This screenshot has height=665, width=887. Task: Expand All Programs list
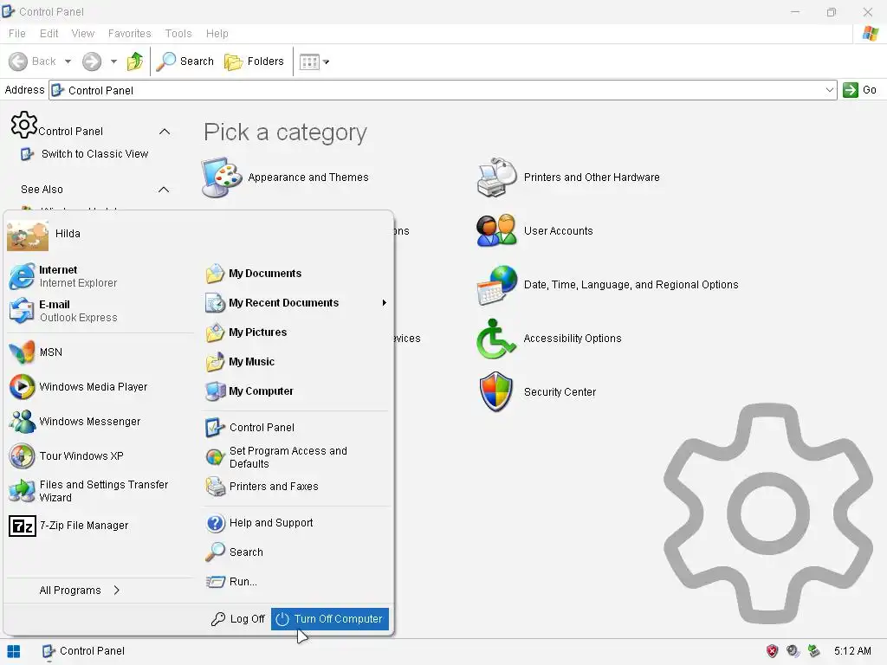[x=80, y=591]
